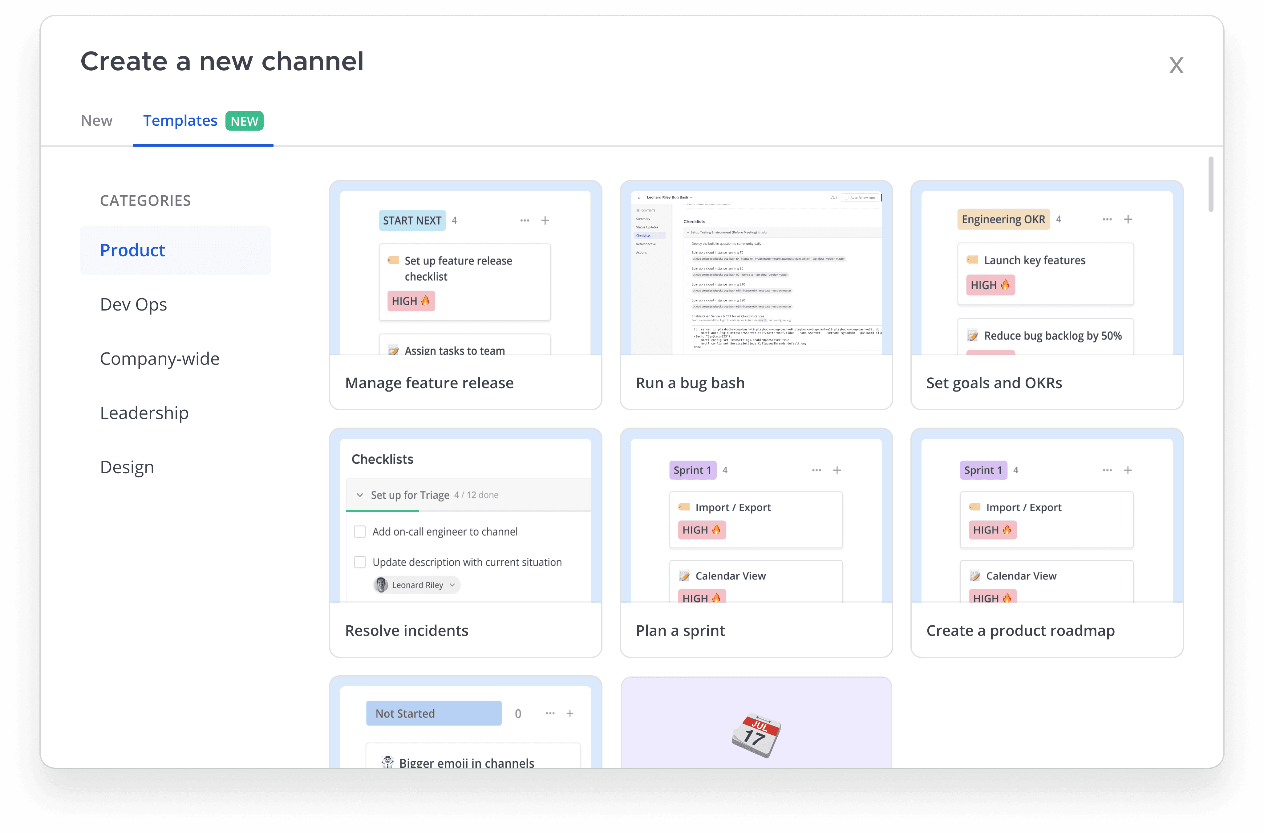Check Update description with current situation
Viewport: 1264px width, 833px height.
(360, 562)
